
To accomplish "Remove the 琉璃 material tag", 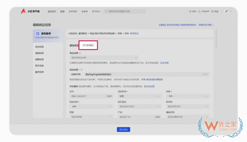I will [x=77, y=106].
